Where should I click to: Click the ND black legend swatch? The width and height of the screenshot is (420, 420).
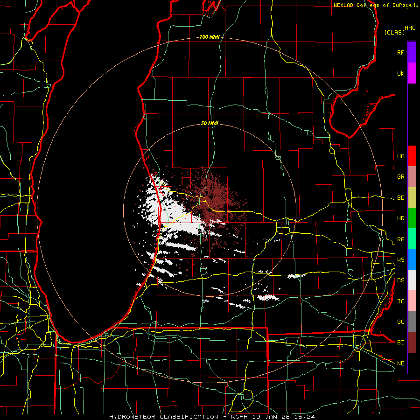(412, 363)
